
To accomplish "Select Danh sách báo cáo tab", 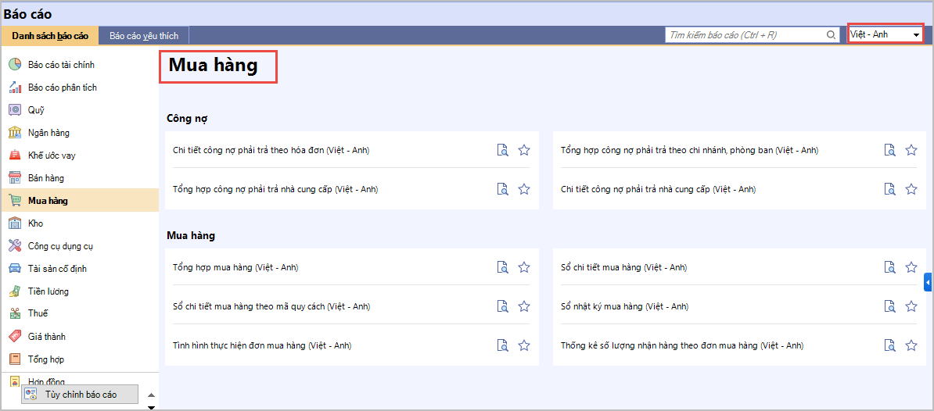I will (50, 36).
